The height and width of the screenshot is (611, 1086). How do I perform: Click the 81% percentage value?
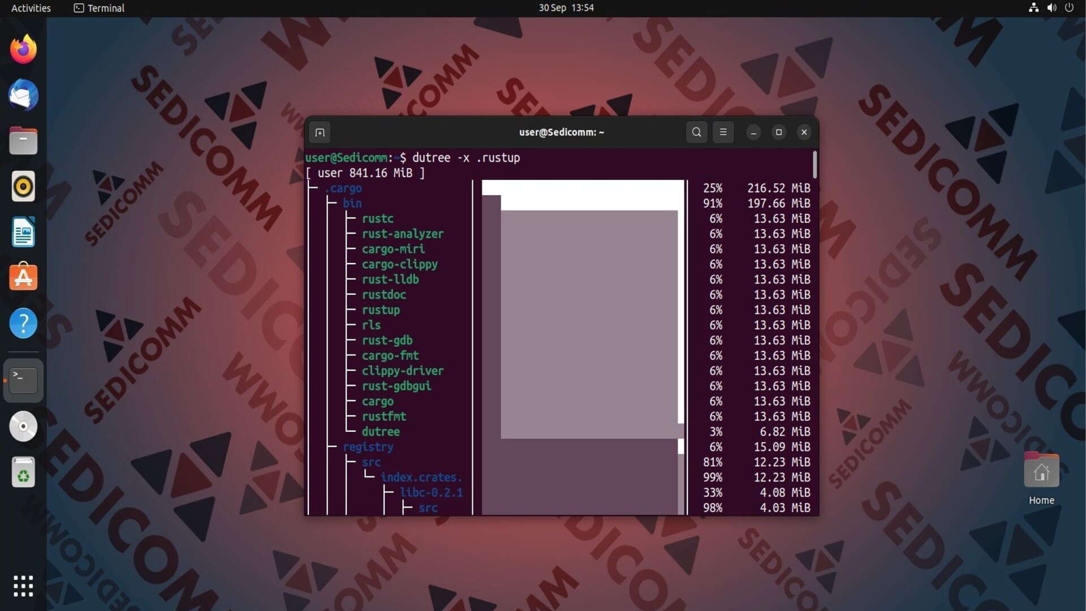click(713, 462)
